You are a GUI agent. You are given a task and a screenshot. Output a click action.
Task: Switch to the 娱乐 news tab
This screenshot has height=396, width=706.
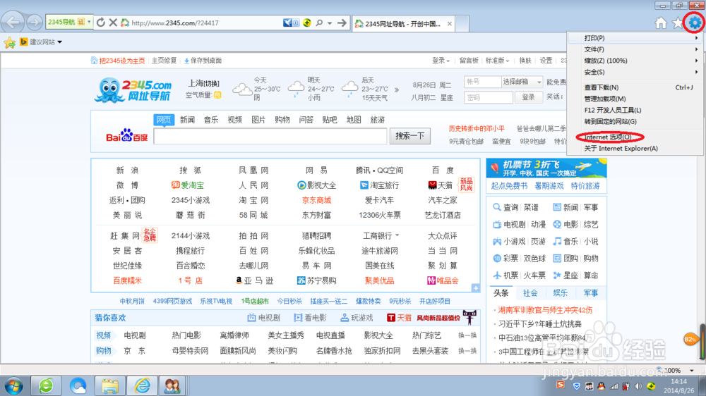pos(560,293)
